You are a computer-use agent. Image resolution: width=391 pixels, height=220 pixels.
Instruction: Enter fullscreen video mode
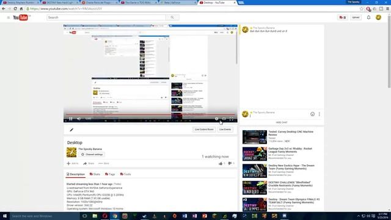(x=232, y=119)
